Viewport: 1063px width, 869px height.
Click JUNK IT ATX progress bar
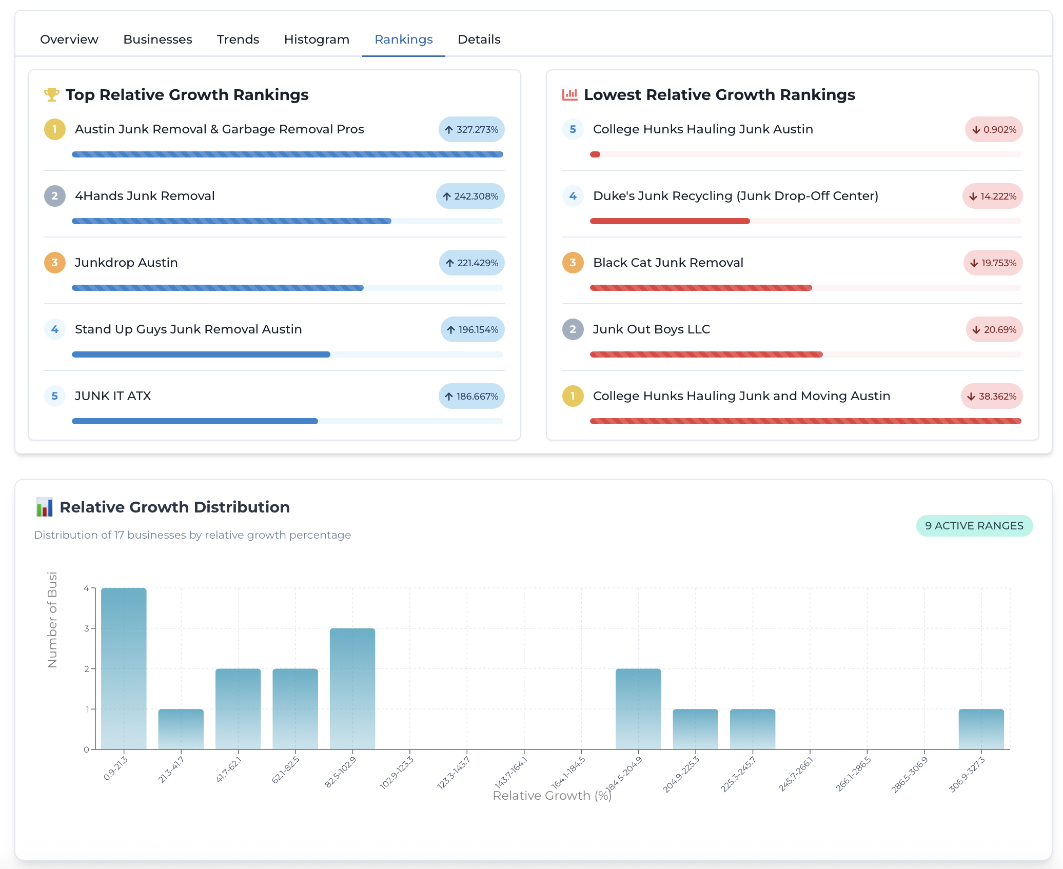click(287, 421)
